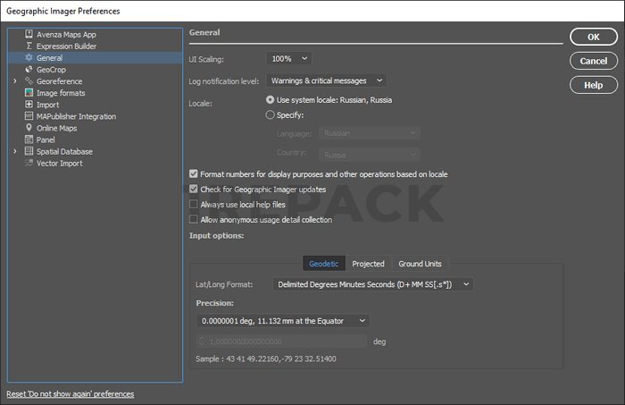
Task: Enable Always use local help files
Action: pyautogui.click(x=194, y=205)
